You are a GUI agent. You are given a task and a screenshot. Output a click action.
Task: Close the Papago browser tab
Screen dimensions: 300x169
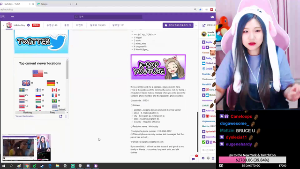70,4
